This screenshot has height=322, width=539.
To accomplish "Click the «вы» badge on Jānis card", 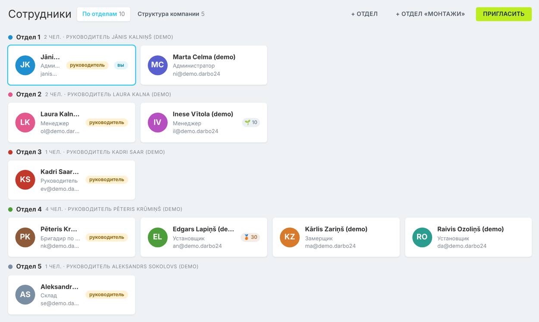I will pyautogui.click(x=121, y=65).
